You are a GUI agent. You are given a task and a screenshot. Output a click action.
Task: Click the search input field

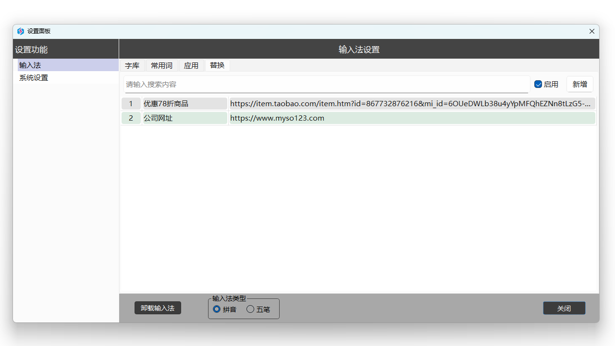(x=327, y=84)
